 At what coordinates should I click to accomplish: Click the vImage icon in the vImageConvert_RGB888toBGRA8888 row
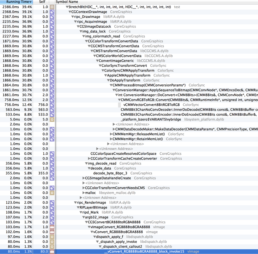pyautogui.click(x=52, y=227)
